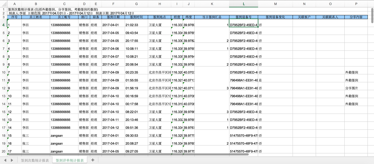Select row 1 header number
The height and width of the screenshot is (164, 374).
[4, 9]
